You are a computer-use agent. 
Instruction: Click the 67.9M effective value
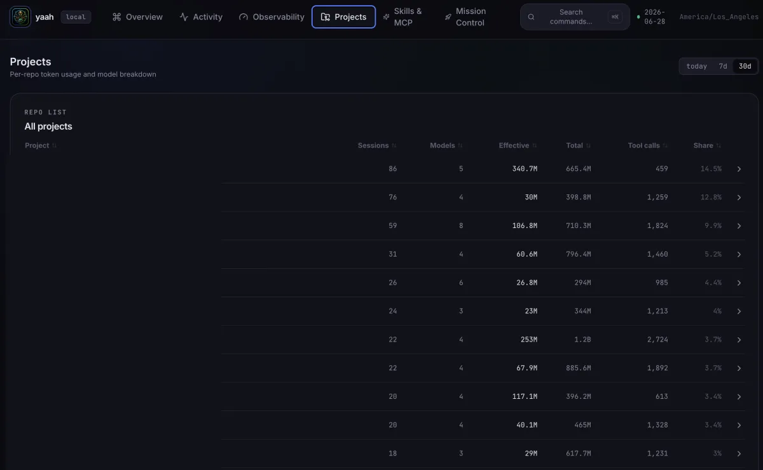pos(526,368)
